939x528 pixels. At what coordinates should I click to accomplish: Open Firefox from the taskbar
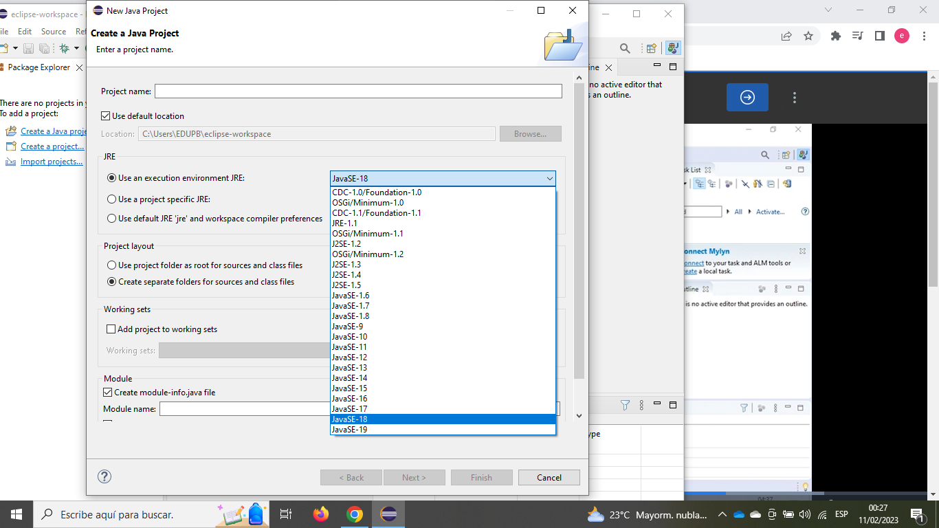[321, 514]
